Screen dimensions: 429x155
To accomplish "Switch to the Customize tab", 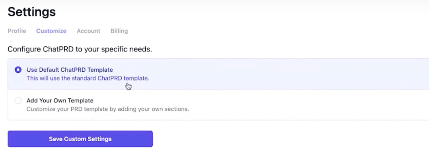I will [51, 31].
